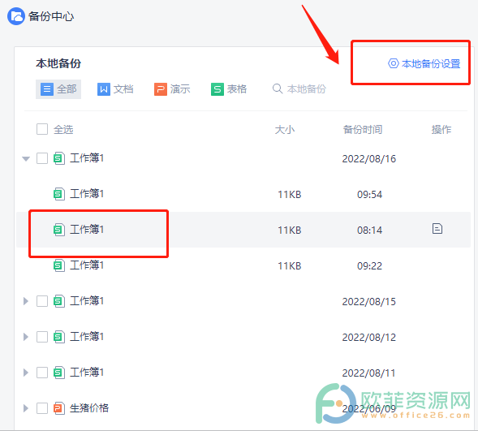Click the spreadsheet icon in the 2022/08/15 row
Screen dimensions: 478x431
(59, 301)
